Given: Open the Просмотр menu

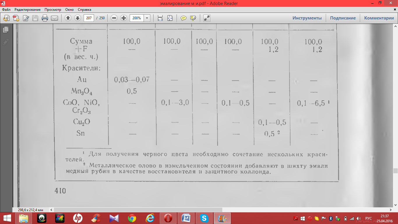Looking at the screenshot, I should click(x=53, y=10).
